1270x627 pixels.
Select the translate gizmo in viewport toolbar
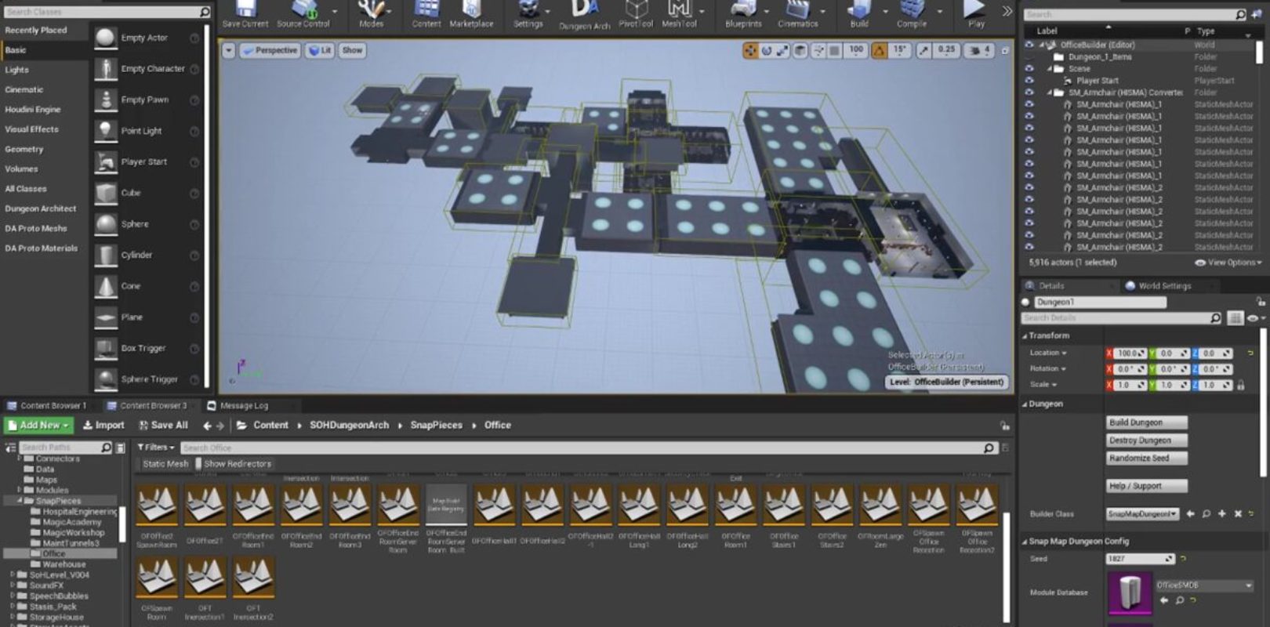coord(750,50)
